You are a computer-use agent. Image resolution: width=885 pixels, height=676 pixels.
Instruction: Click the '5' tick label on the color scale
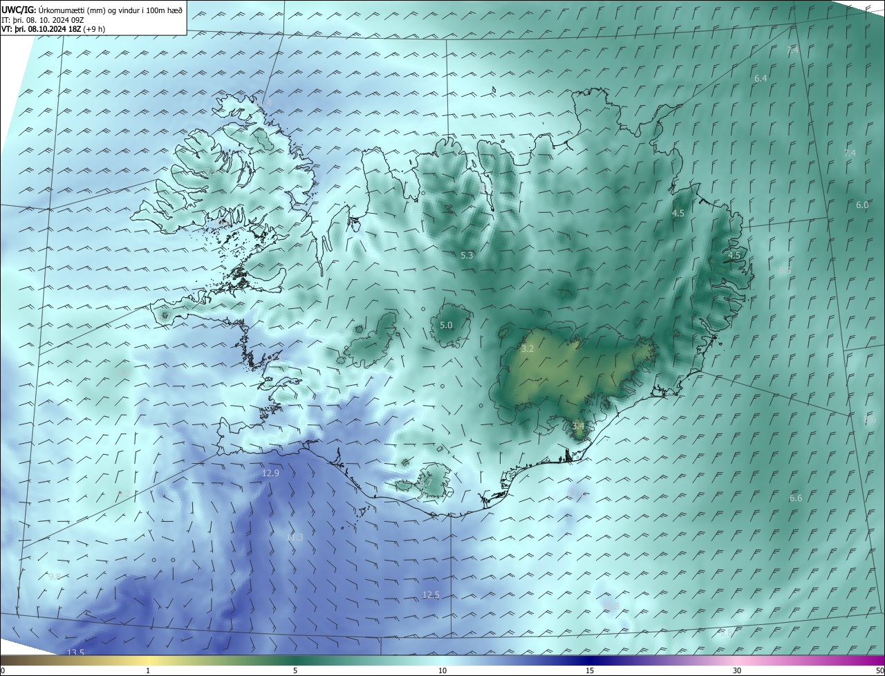tap(295, 670)
